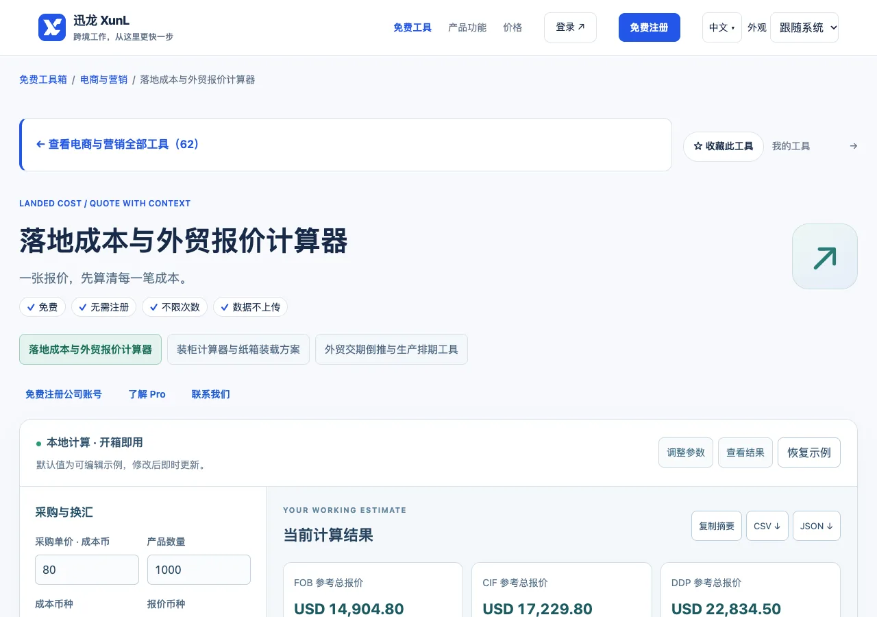
Task: Click the 产品数量 input showing 1000
Action: 199,570
